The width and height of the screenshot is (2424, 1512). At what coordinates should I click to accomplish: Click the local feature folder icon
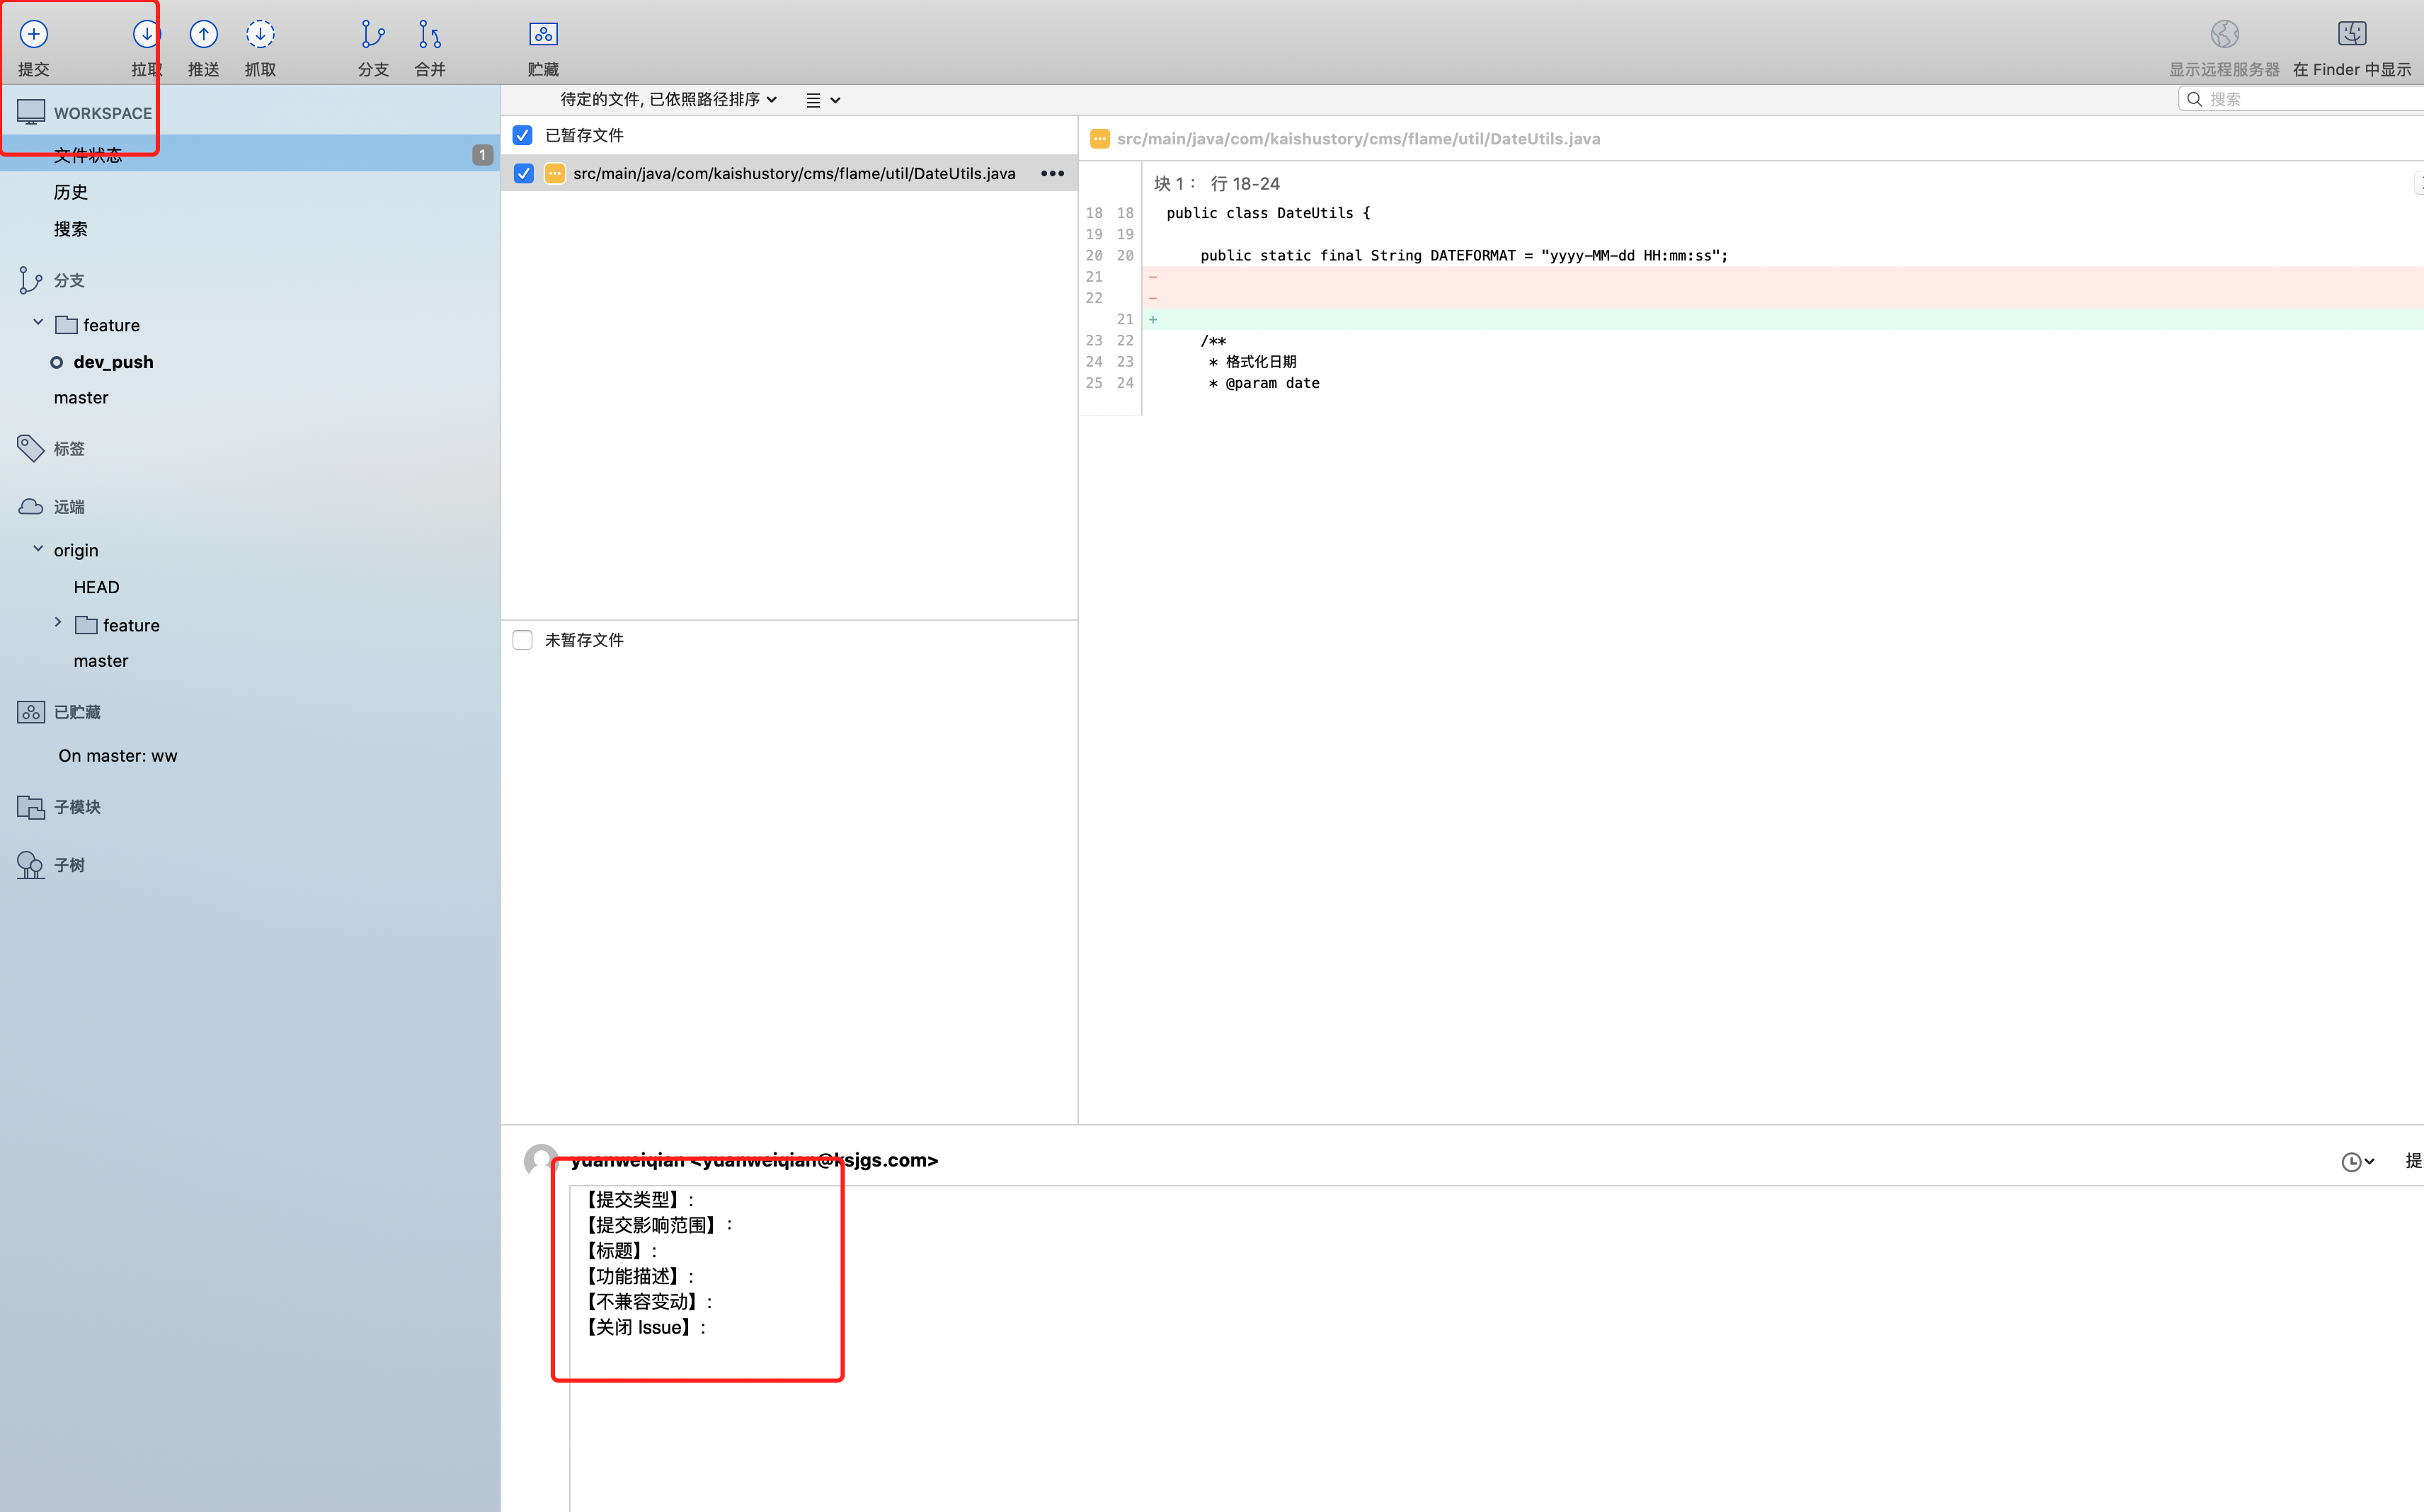67,325
